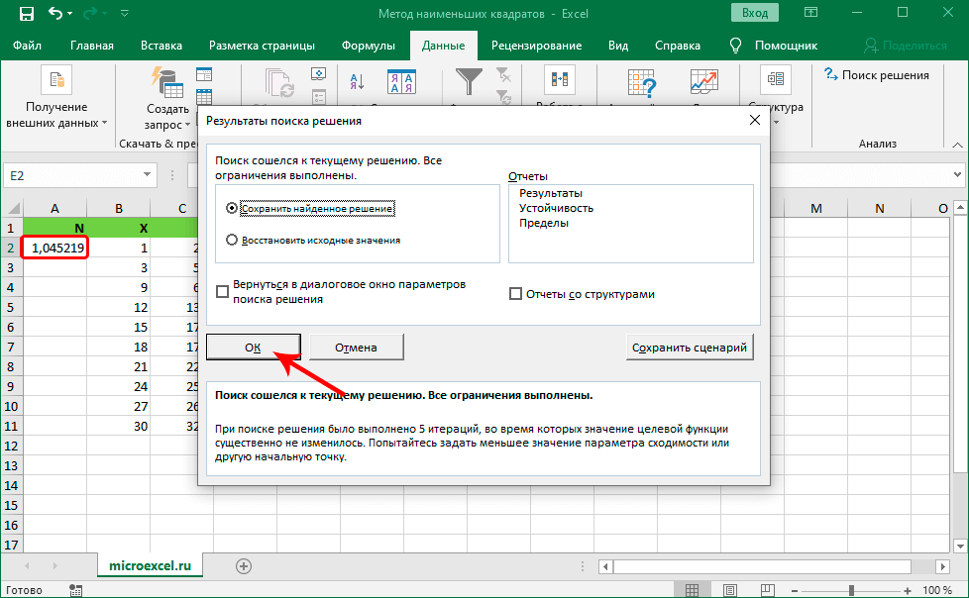Click the Forecast Sheet chart icon
The height and width of the screenshot is (598, 969).
[x=704, y=81]
